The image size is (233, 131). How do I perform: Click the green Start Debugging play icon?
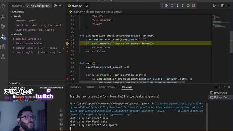point(28,6)
